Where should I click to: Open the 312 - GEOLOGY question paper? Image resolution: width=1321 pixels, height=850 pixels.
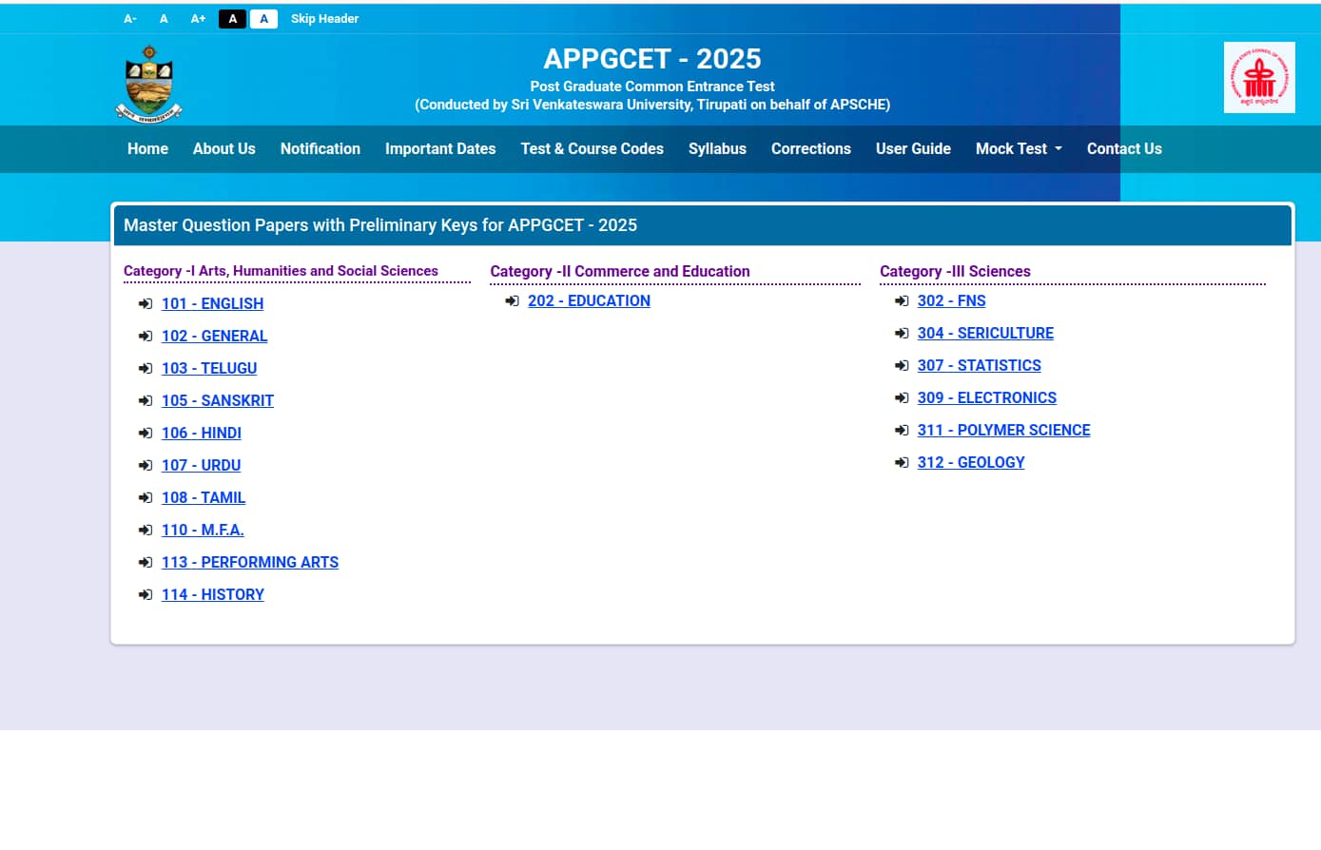pos(971,463)
